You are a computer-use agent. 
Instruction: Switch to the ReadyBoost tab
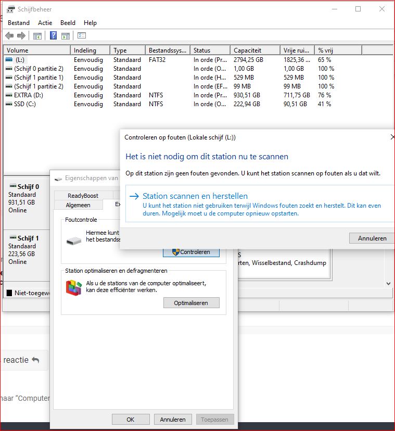coord(83,196)
